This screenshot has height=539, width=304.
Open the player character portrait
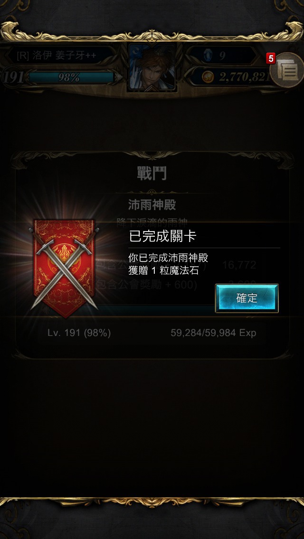(152, 68)
